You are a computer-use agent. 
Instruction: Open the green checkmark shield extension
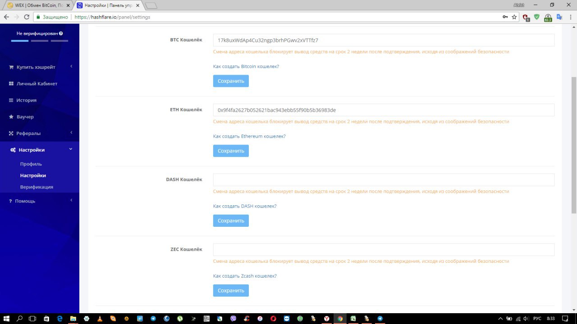point(537,17)
